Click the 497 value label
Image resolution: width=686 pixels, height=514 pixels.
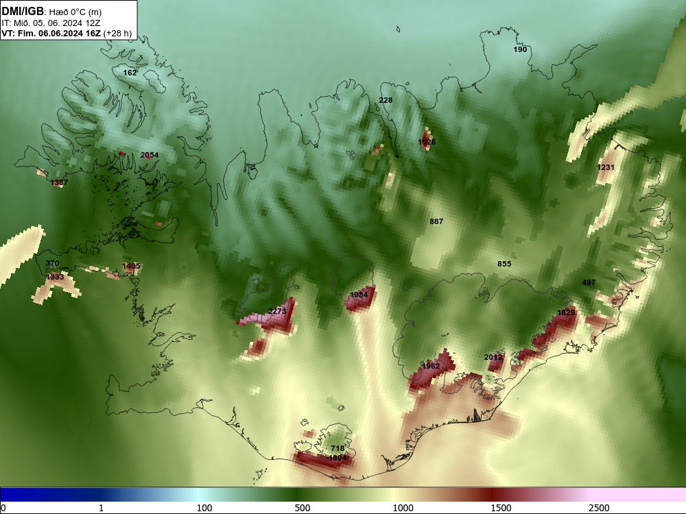click(589, 283)
